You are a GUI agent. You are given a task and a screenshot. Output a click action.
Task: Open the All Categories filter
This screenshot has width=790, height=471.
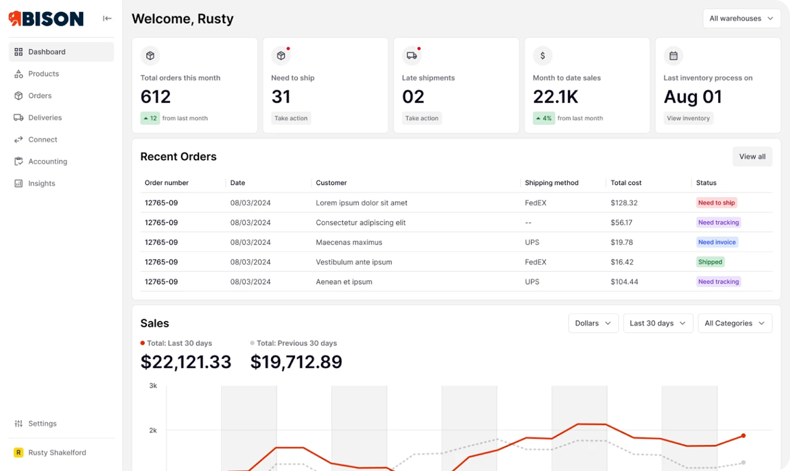(734, 323)
